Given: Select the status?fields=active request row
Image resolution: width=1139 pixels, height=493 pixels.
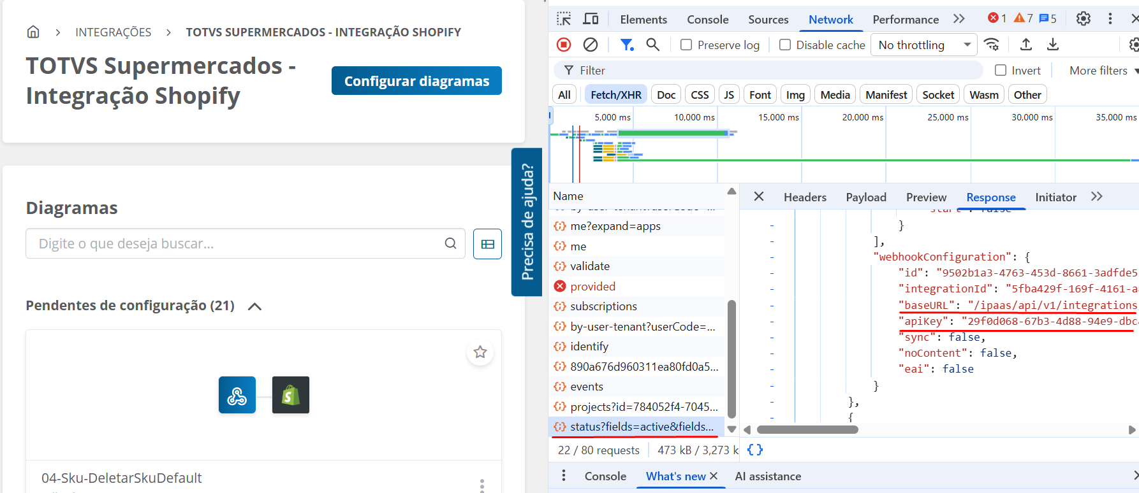Looking at the screenshot, I should tap(636, 427).
